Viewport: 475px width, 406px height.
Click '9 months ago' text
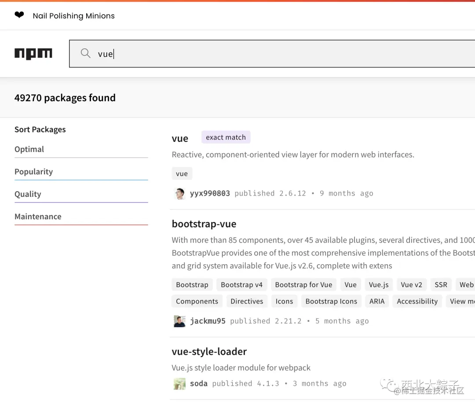click(346, 193)
